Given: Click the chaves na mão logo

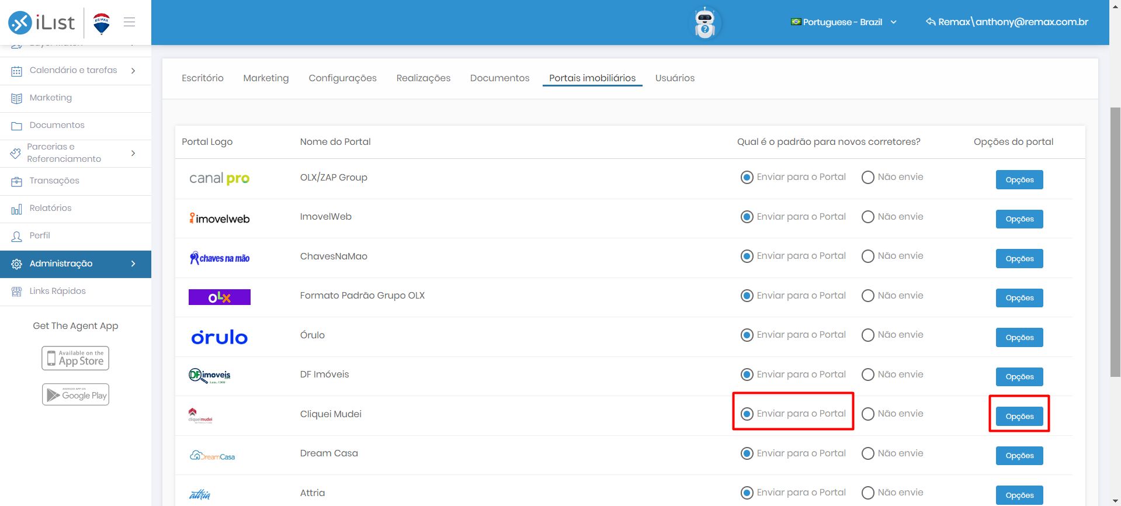Looking at the screenshot, I should pos(220,258).
